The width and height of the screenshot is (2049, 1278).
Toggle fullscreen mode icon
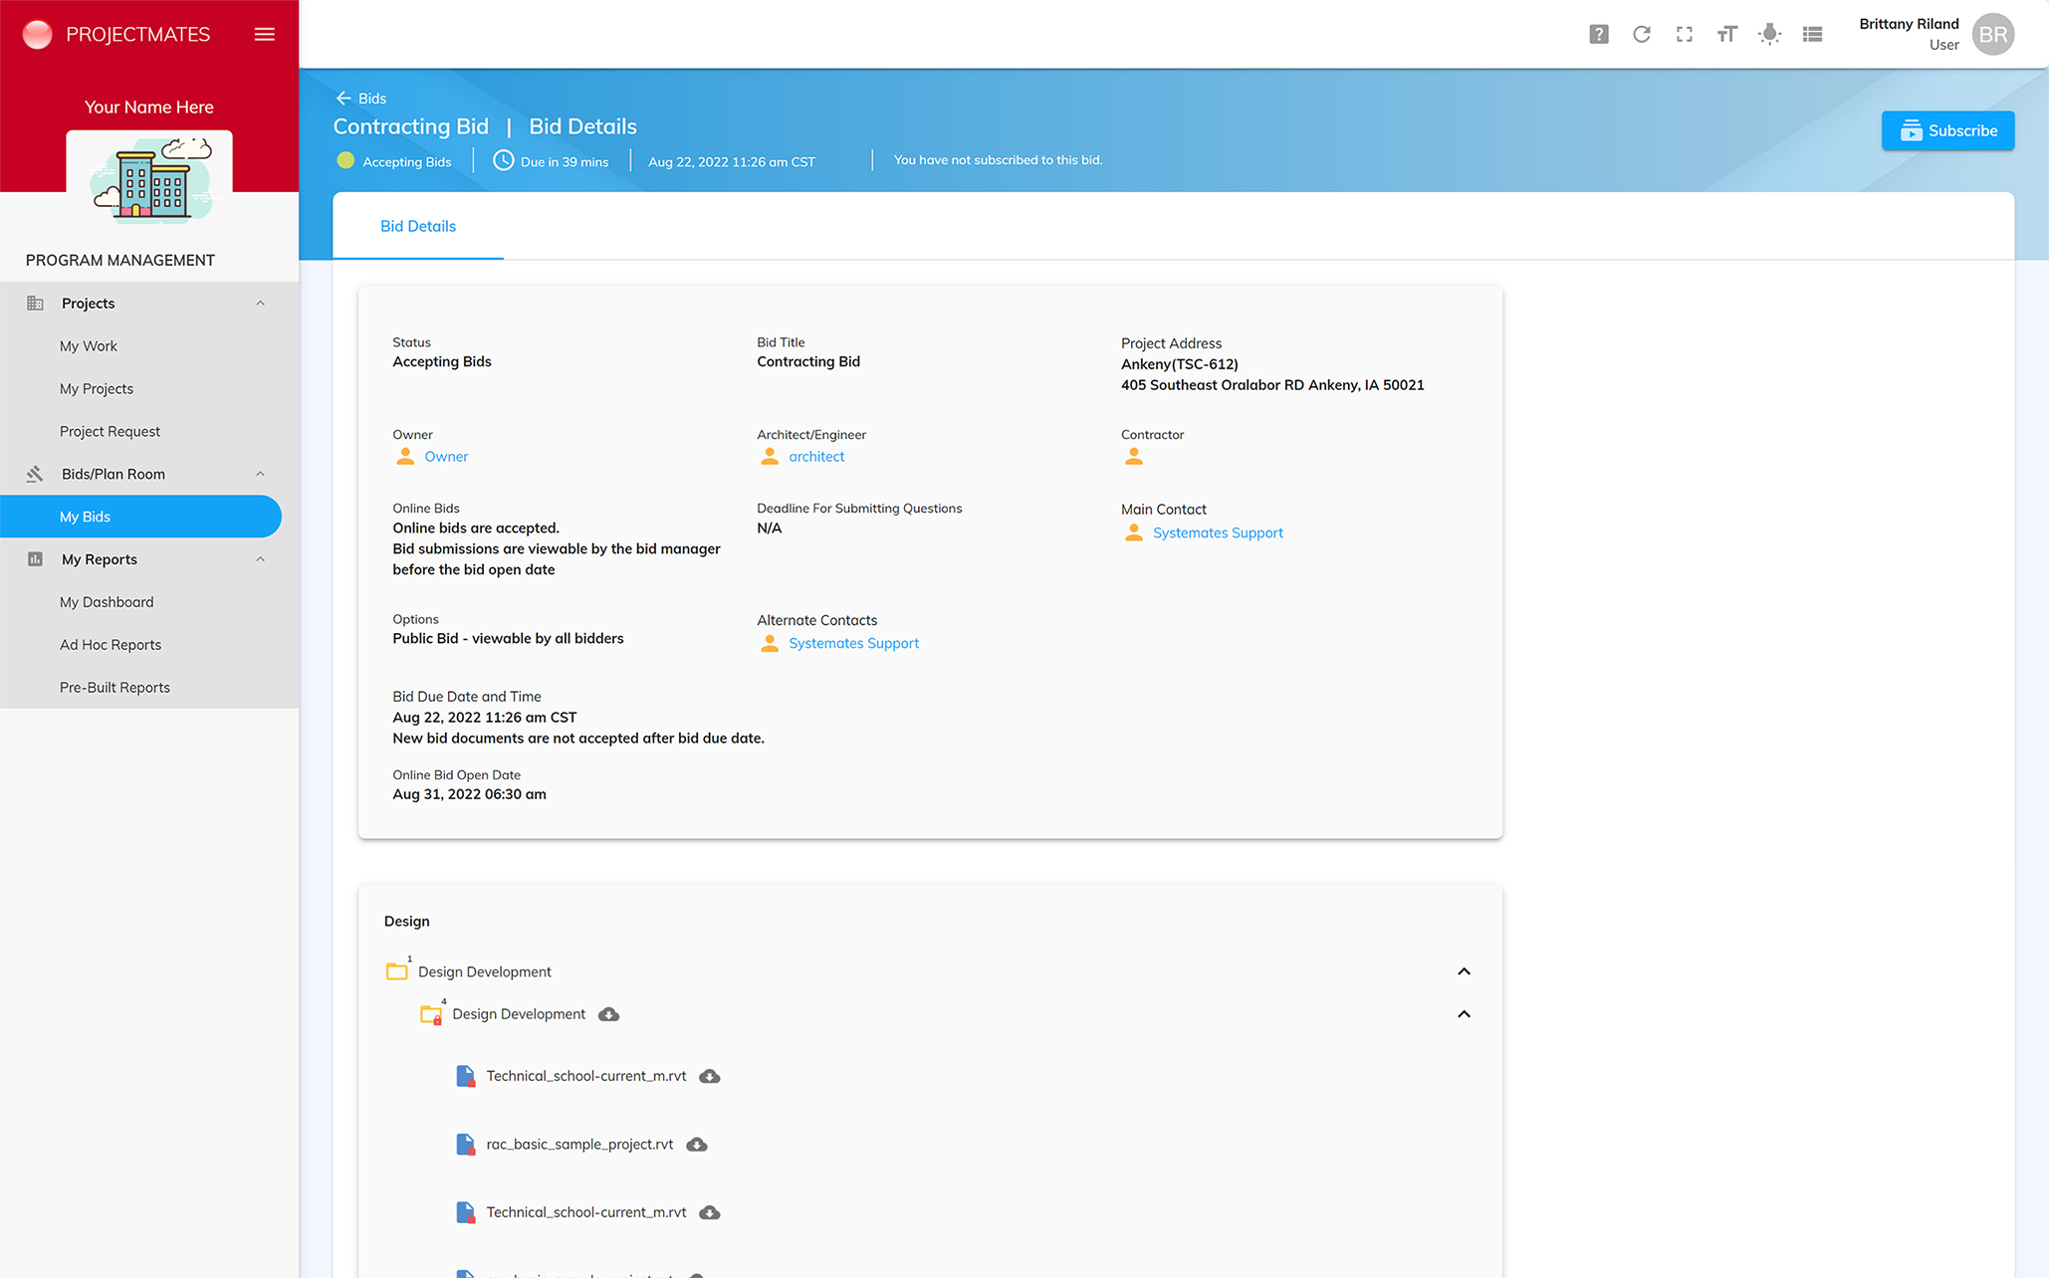coord(1684,34)
